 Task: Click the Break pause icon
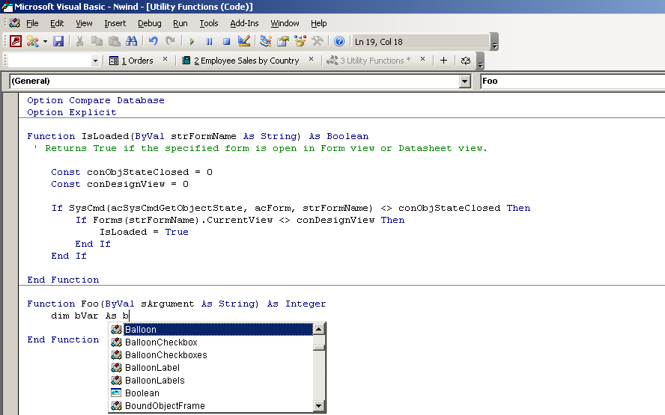[209, 42]
